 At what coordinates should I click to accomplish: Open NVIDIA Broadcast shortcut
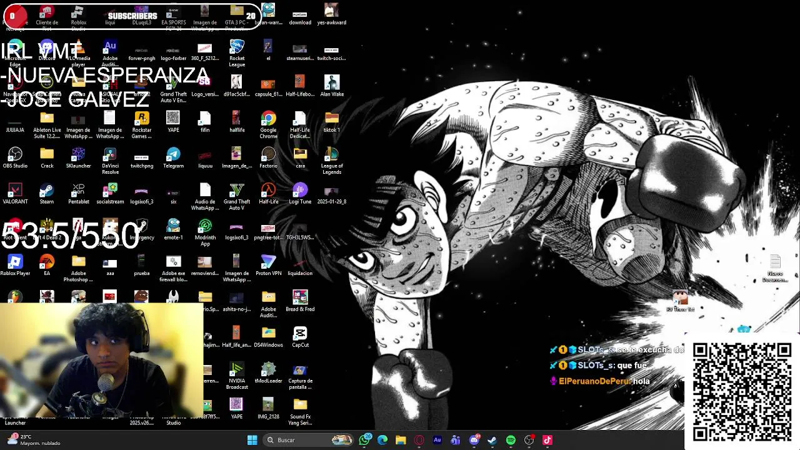[237, 376]
